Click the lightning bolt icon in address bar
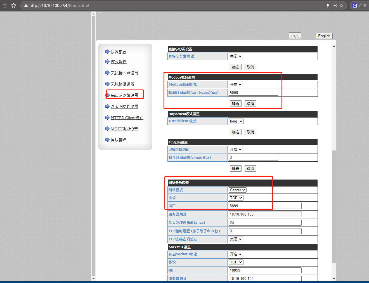Screen dimensions: 369x283 tap(328, 6)
